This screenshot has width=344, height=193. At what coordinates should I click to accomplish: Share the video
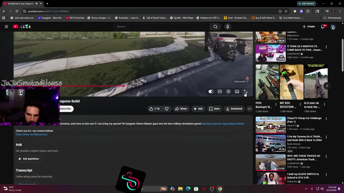(x=181, y=109)
